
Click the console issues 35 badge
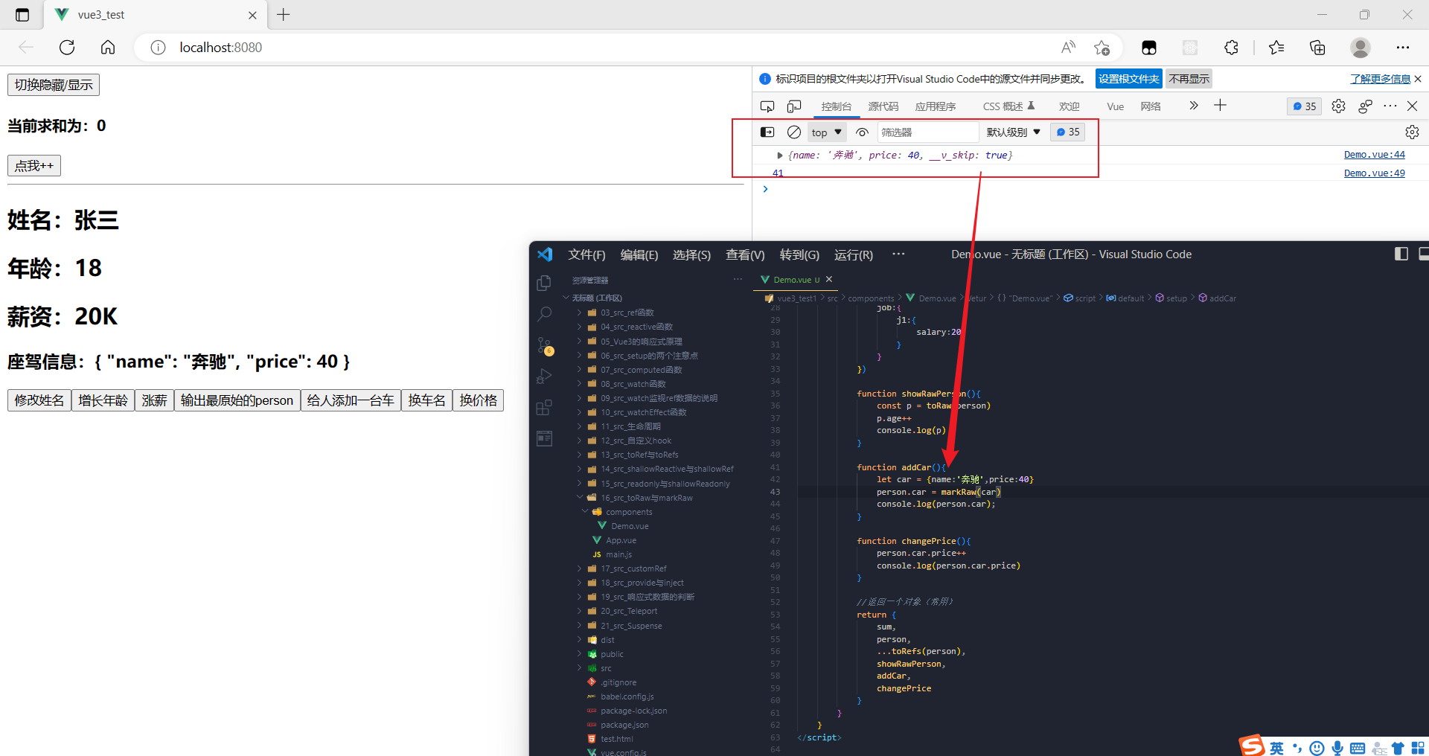coord(1067,132)
